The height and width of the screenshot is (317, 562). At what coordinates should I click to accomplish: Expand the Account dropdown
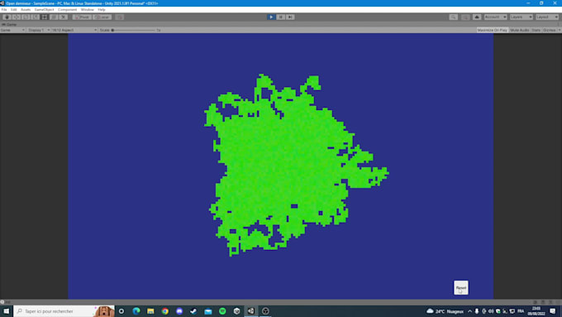495,17
